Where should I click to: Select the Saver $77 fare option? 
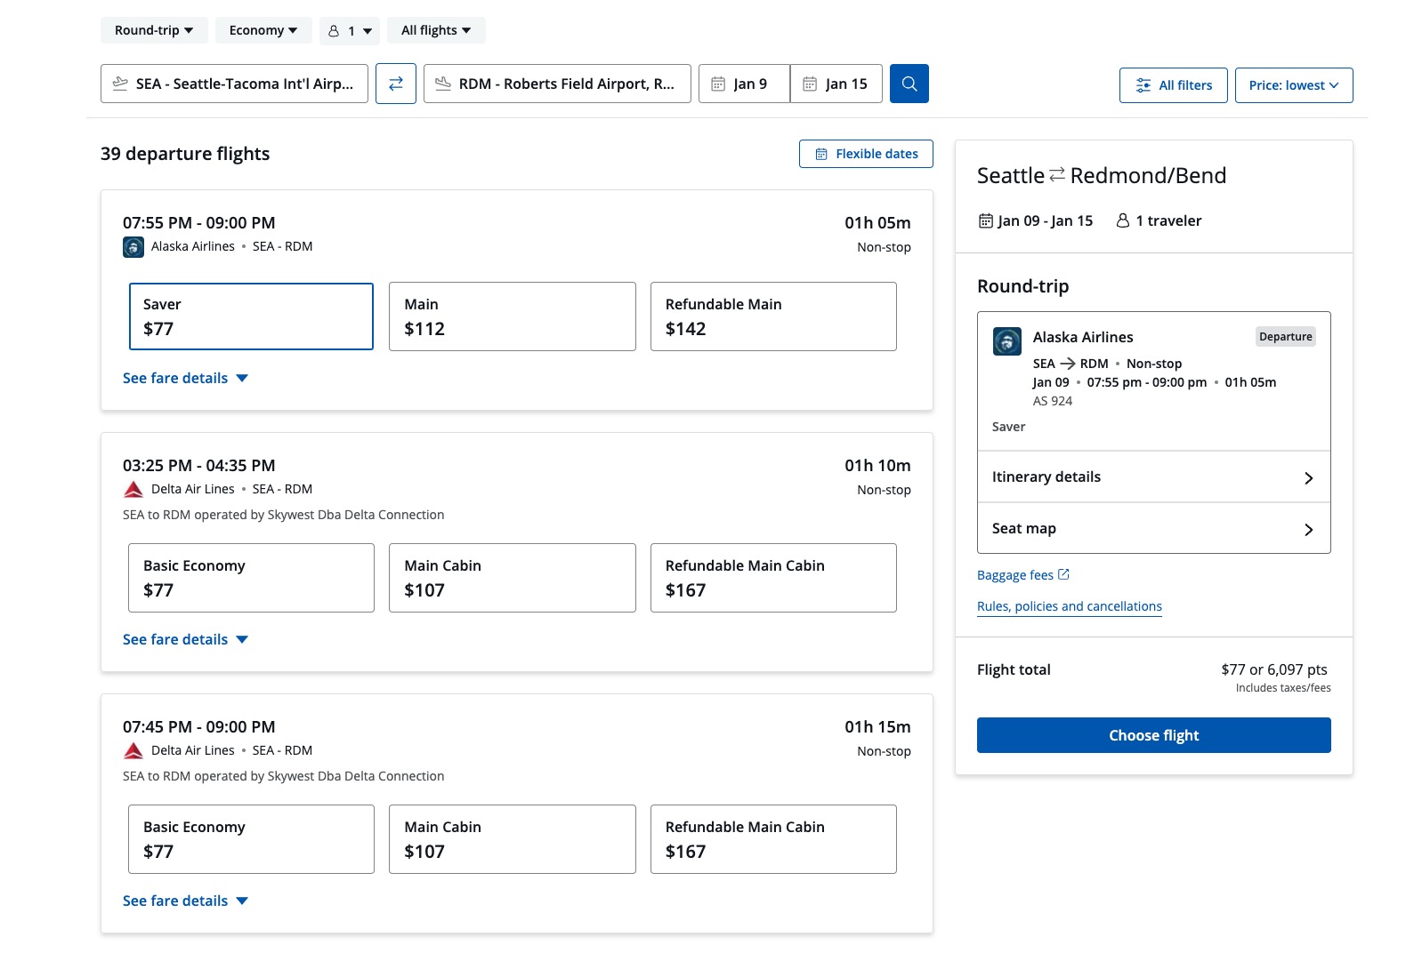pos(251,316)
